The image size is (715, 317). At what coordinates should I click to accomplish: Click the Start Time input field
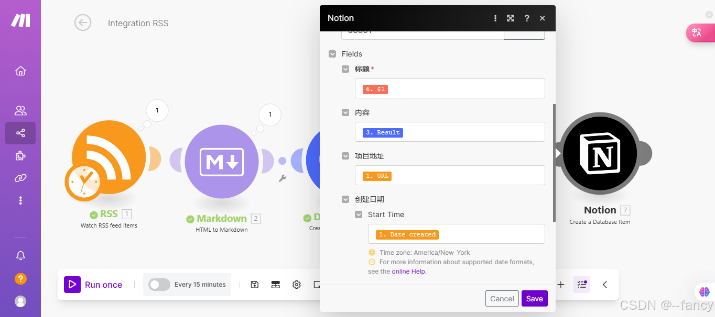click(457, 234)
